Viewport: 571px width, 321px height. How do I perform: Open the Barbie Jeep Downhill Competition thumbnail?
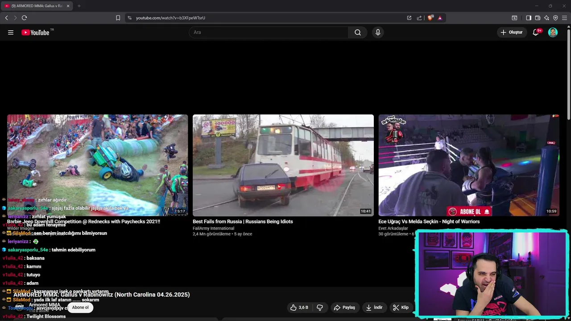pyautogui.click(x=98, y=165)
